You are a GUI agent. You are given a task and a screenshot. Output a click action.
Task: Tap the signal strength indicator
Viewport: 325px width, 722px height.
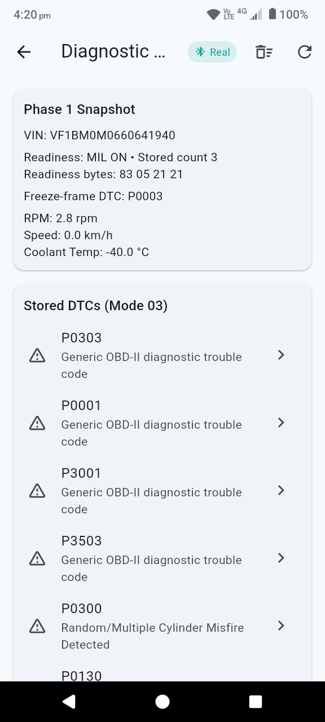point(255,15)
